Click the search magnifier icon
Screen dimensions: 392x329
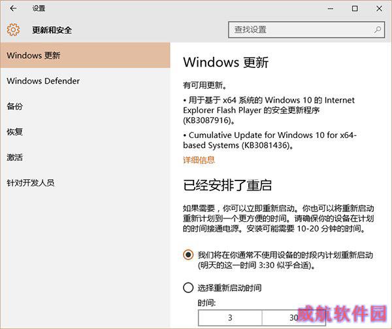coord(378,30)
